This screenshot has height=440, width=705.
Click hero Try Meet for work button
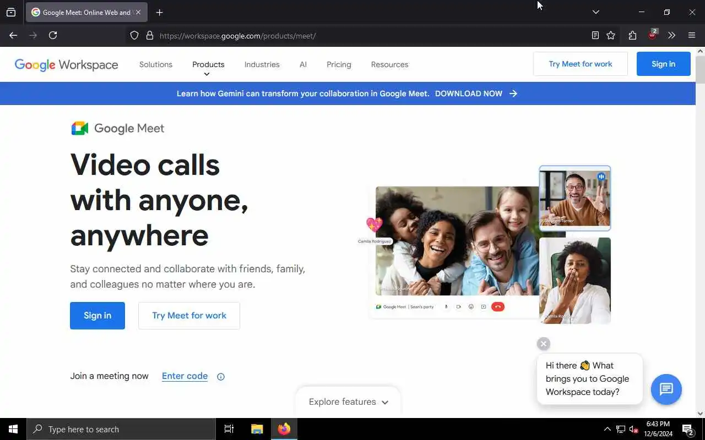(189, 316)
